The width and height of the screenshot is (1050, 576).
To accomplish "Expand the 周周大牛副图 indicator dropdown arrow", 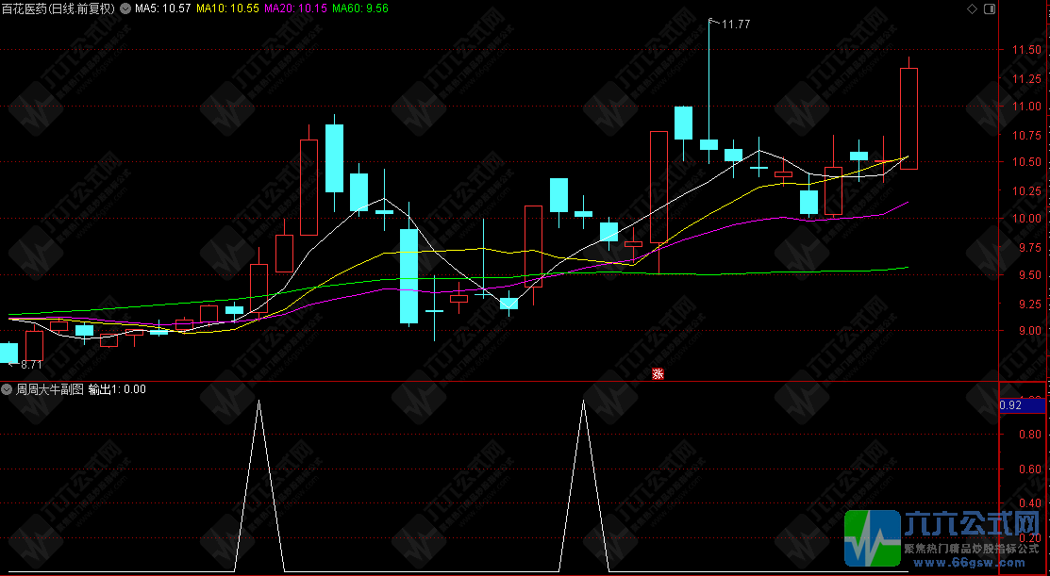I will [x=7, y=388].
